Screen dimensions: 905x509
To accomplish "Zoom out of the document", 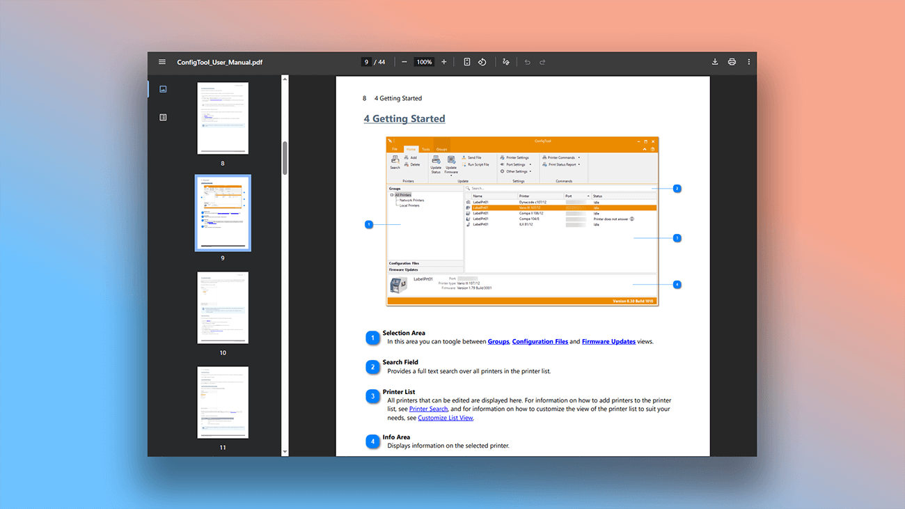I will pyautogui.click(x=404, y=61).
